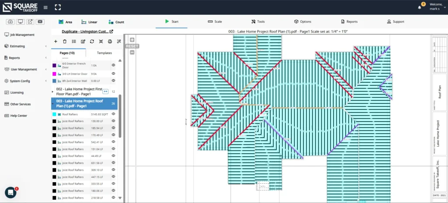Click the takeoff list scroll-down arrow

point(120,198)
